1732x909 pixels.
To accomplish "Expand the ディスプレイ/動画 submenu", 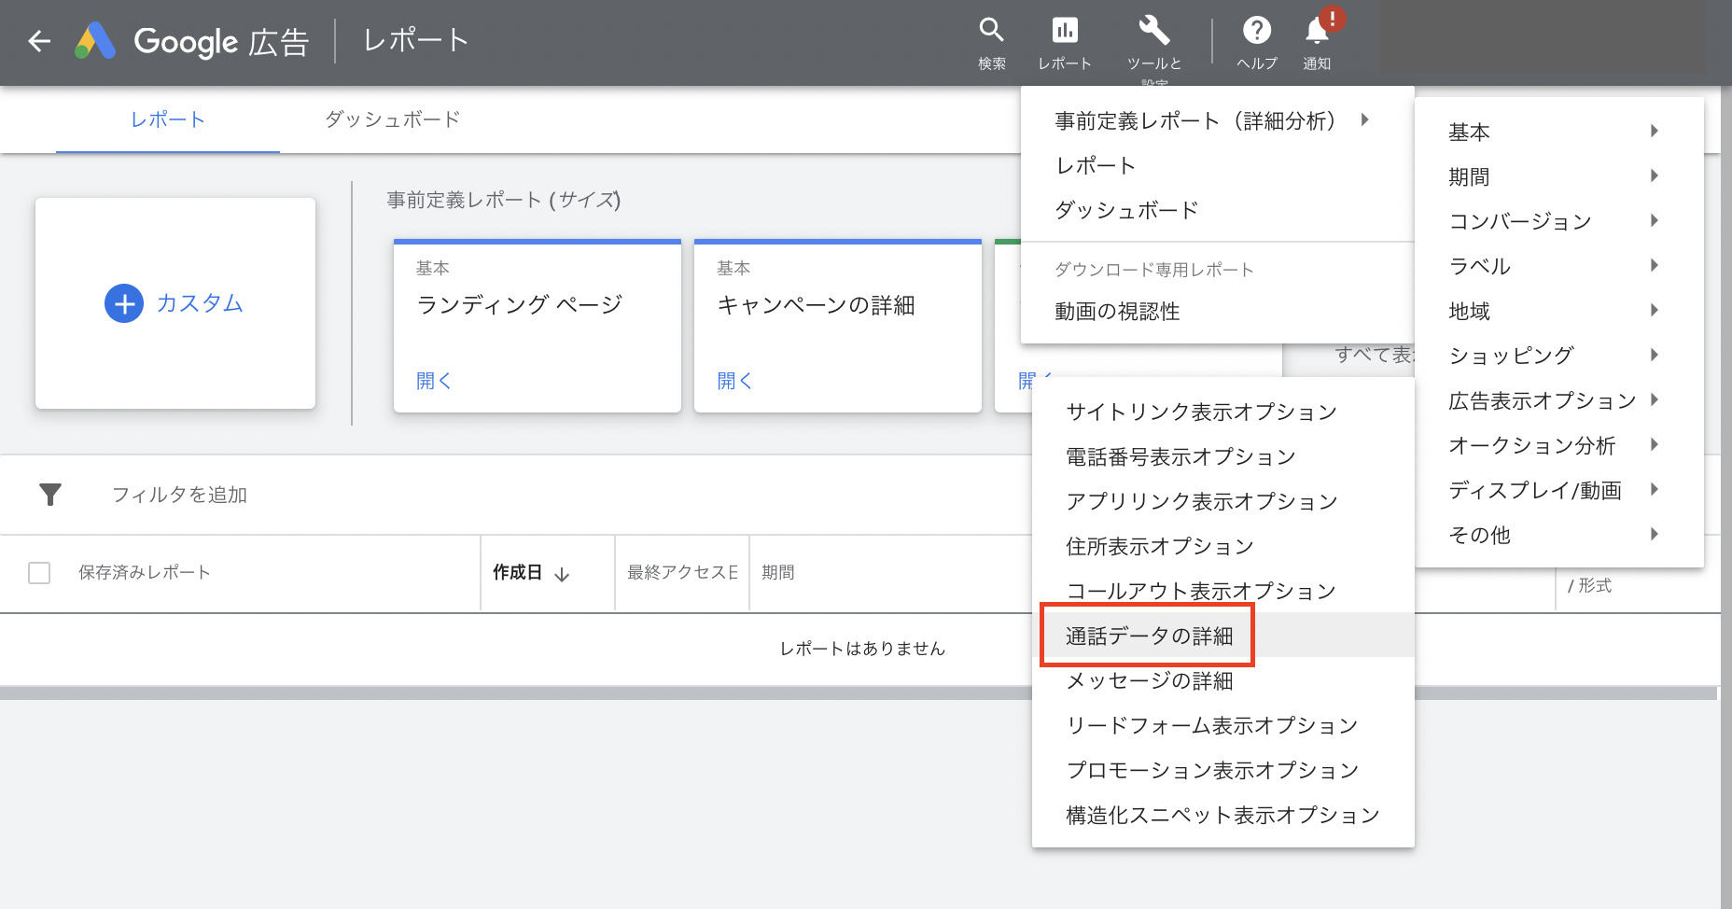I will pyautogui.click(x=1554, y=490).
